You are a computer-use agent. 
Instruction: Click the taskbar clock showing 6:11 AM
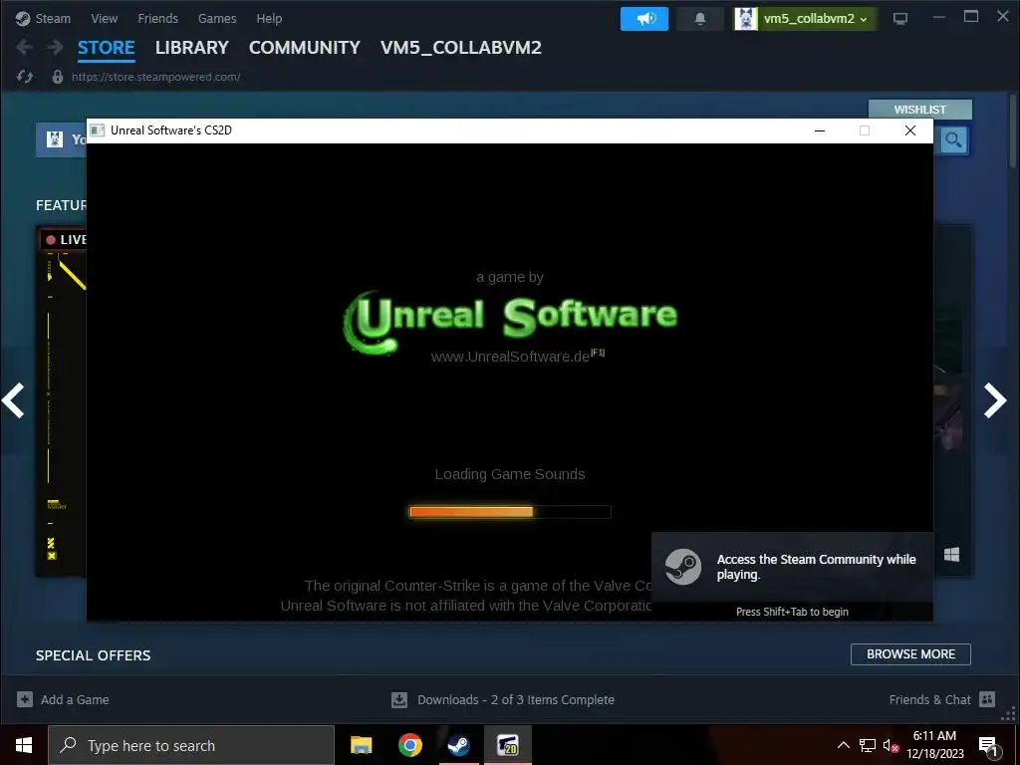tap(934, 745)
